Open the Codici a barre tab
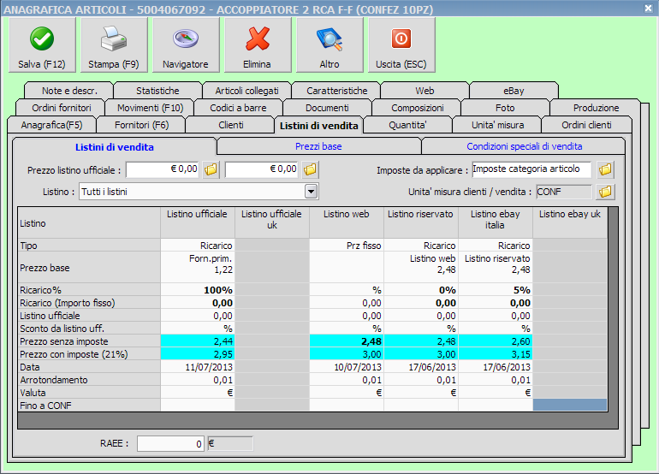This screenshot has width=659, height=474. [x=237, y=108]
